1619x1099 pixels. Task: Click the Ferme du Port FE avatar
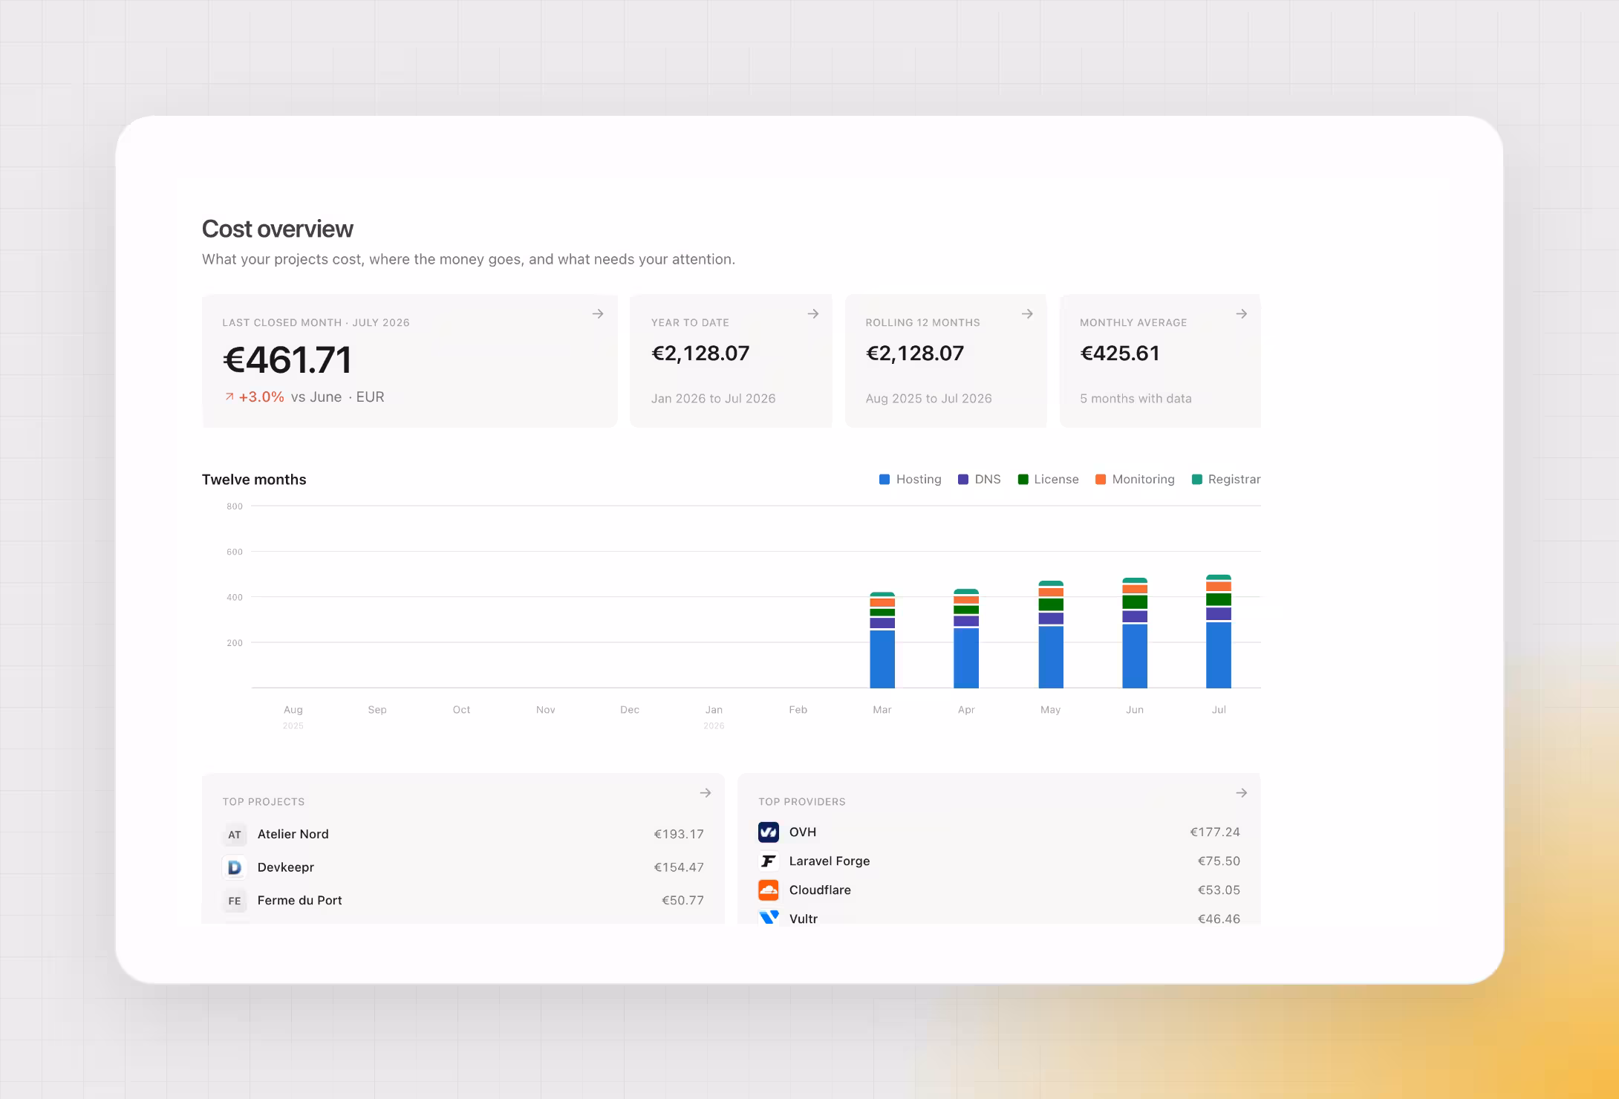235,901
